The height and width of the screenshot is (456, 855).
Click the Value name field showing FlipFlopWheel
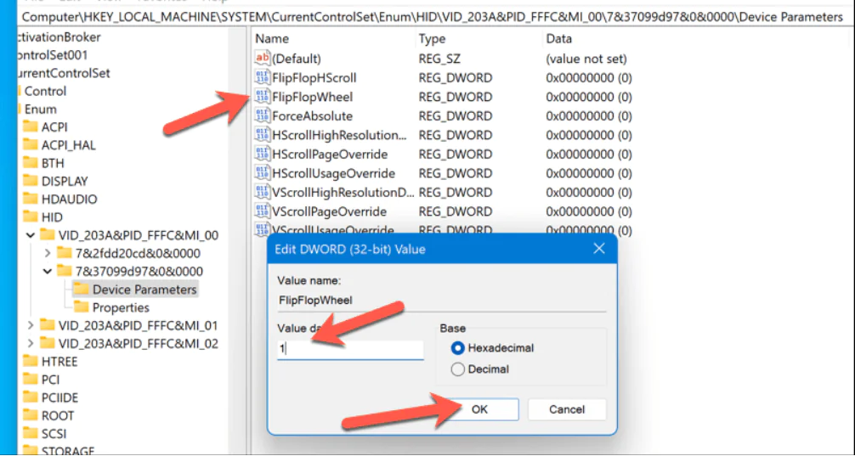click(x=442, y=301)
